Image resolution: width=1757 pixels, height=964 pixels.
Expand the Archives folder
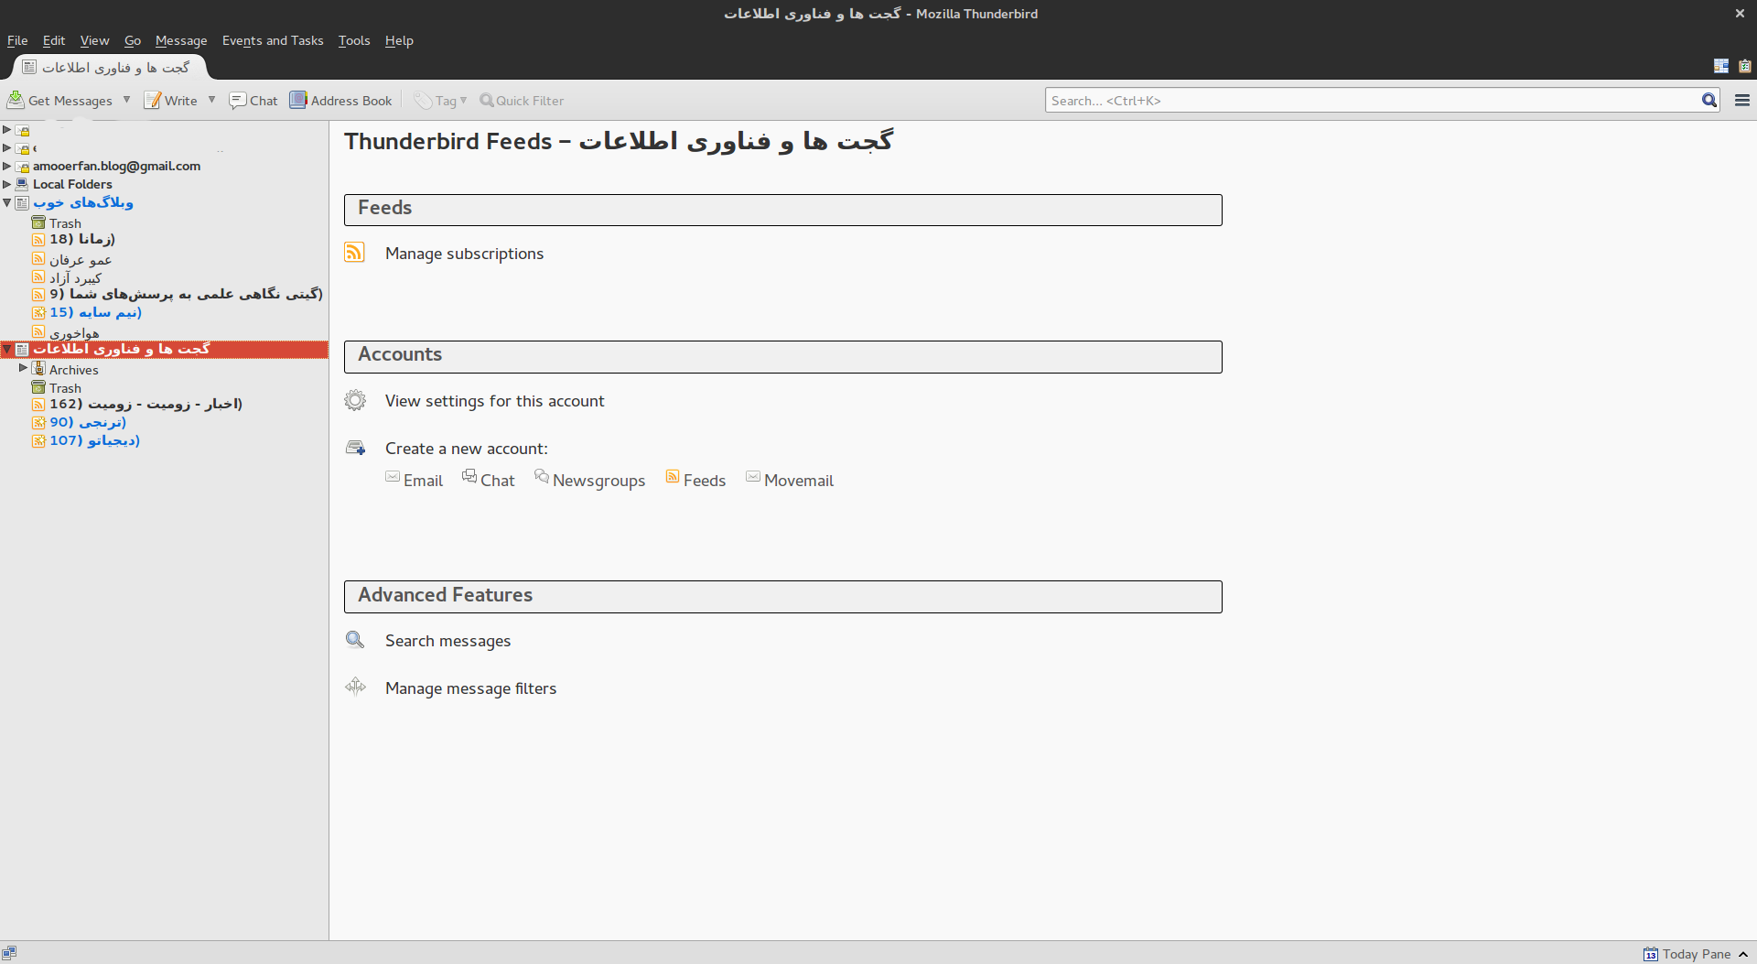(x=24, y=368)
